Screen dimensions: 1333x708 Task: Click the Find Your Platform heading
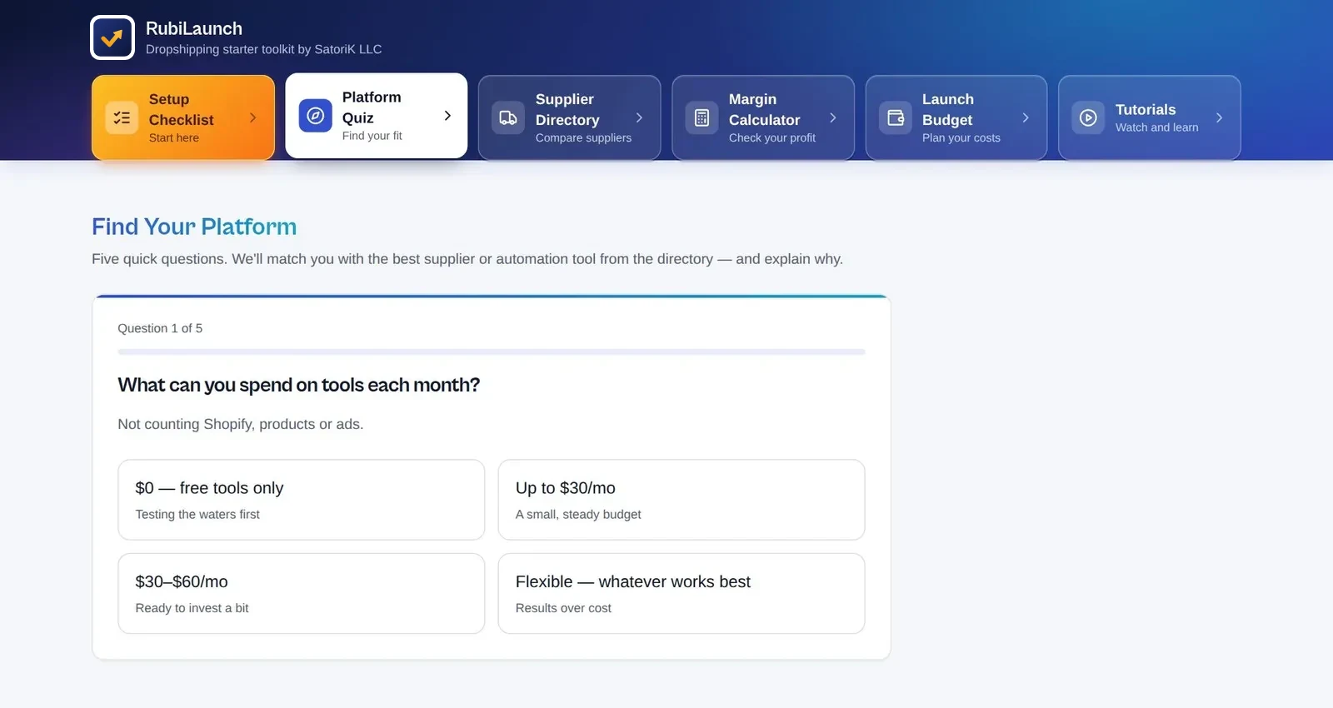[194, 227]
